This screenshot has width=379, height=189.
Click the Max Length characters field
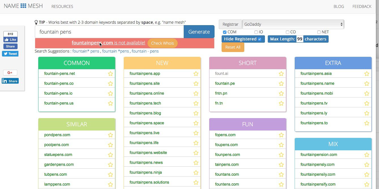(299, 39)
